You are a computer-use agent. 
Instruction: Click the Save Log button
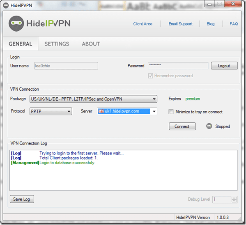point(22,199)
